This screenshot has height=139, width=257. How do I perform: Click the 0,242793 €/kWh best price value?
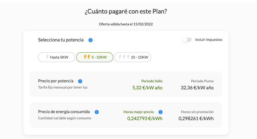coord(145,118)
